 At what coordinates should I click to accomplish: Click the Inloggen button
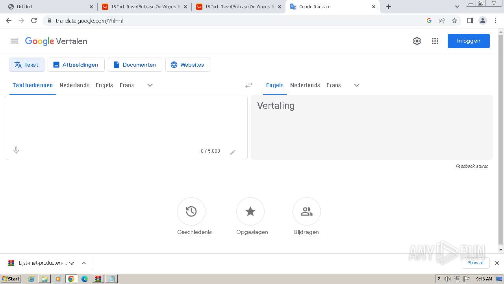[x=469, y=41]
